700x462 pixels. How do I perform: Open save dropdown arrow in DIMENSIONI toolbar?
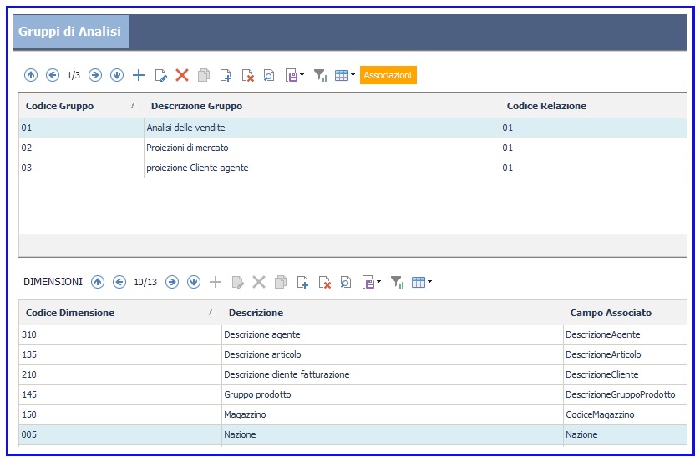click(x=379, y=282)
